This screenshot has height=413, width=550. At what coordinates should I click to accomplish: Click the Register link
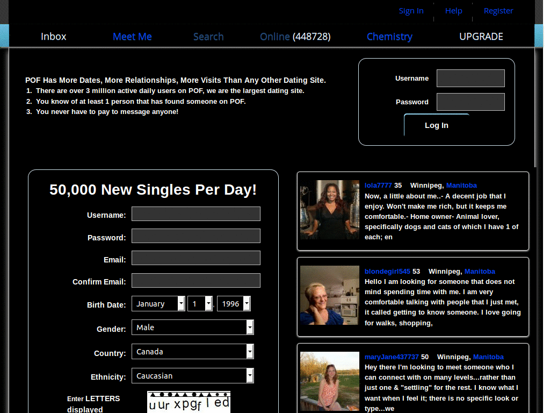tap(498, 11)
